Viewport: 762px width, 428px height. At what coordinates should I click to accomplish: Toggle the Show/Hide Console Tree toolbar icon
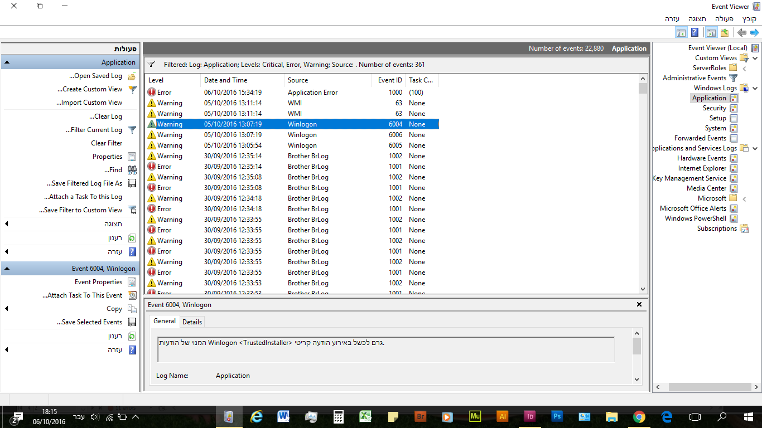[711, 33]
